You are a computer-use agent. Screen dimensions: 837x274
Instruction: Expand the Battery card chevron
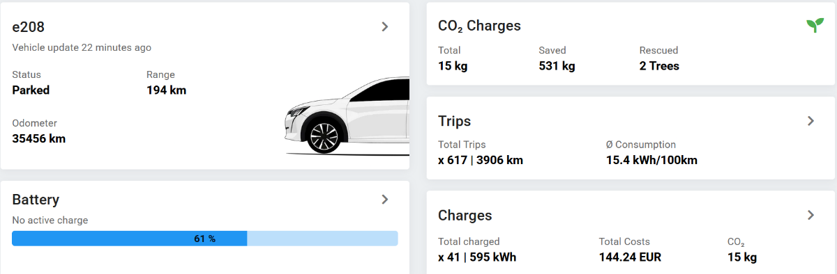coord(385,199)
